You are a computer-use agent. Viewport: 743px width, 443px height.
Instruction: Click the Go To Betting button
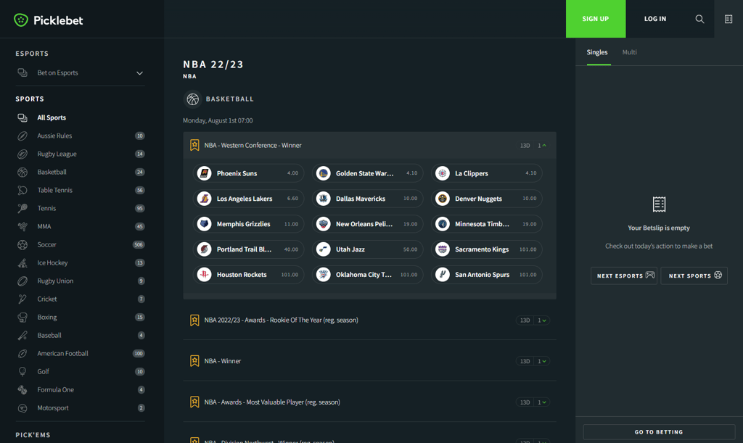(659, 432)
